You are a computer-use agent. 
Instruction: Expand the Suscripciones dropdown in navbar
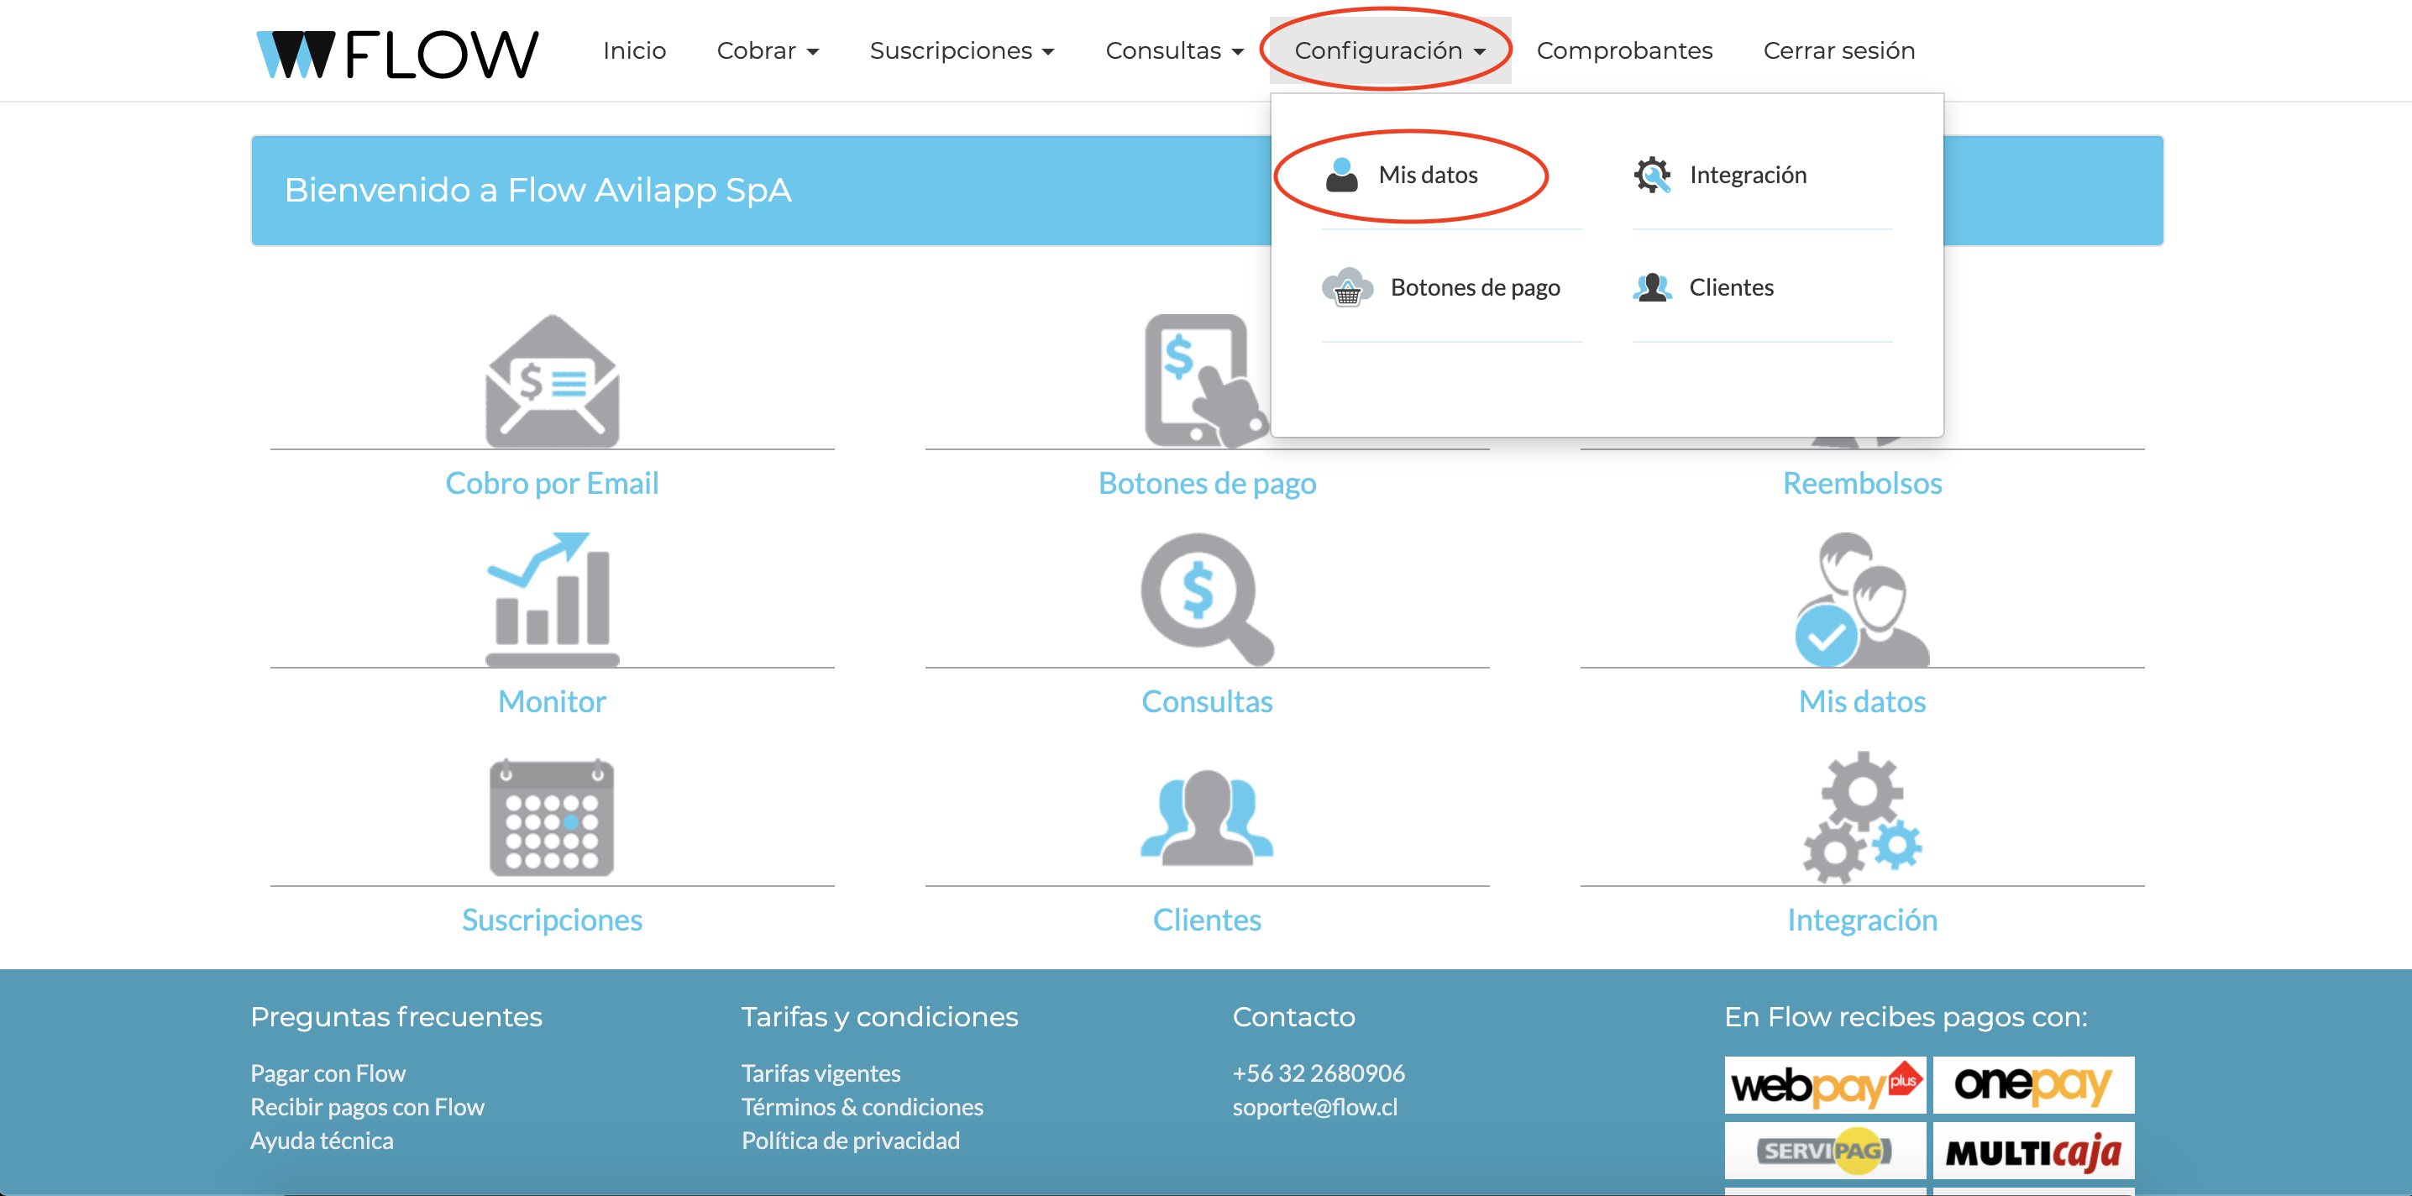tap(962, 50)
